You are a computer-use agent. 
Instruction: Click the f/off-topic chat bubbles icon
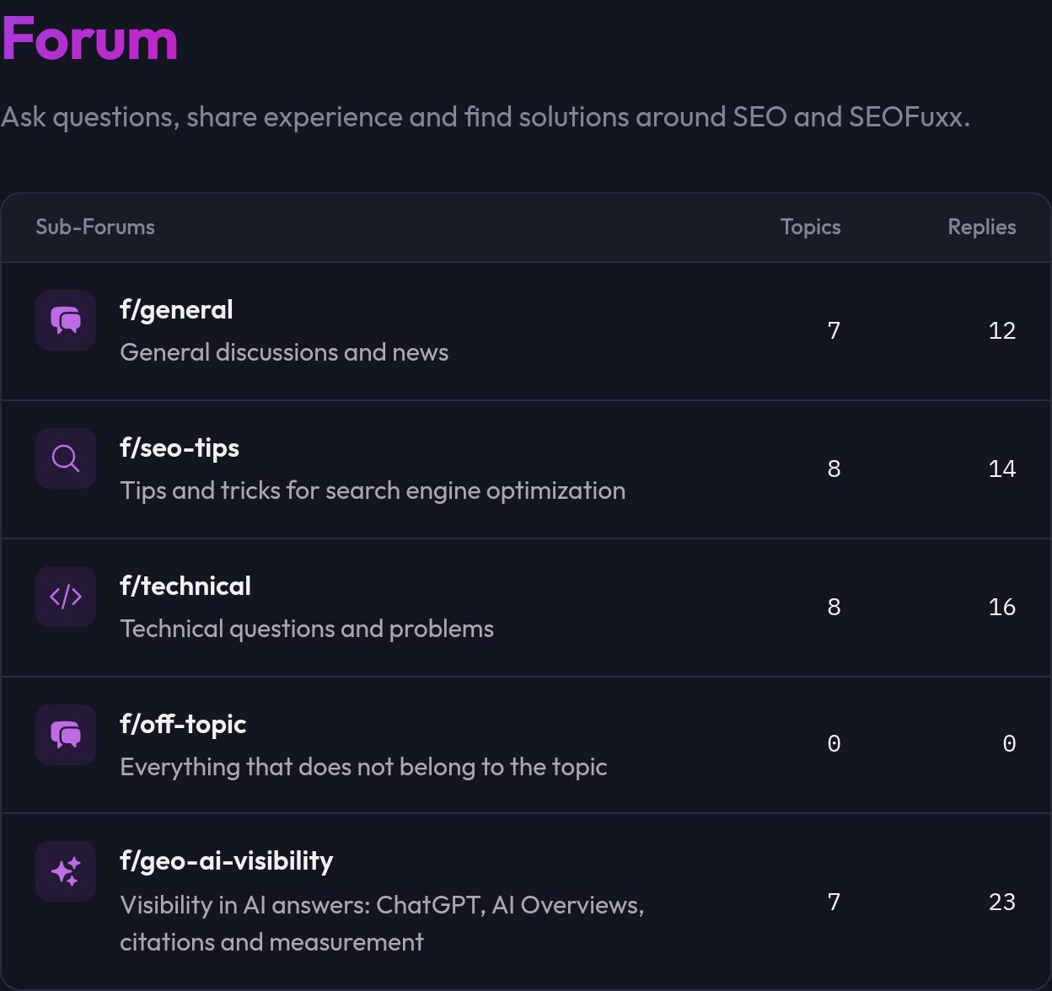point(66,735)
